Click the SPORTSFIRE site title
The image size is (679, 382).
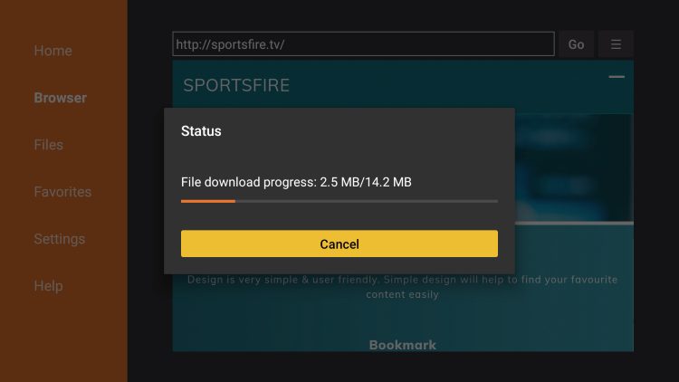[236, 85]
